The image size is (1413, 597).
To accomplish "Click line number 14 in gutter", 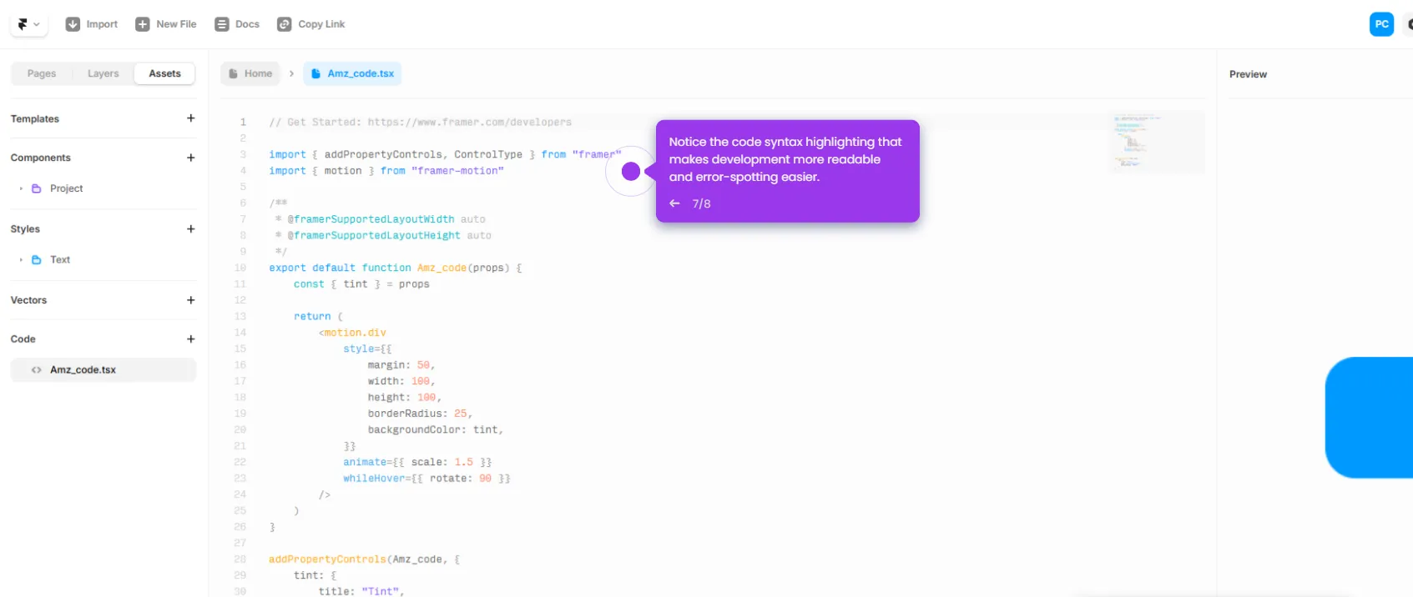I will tap(240, 333).
